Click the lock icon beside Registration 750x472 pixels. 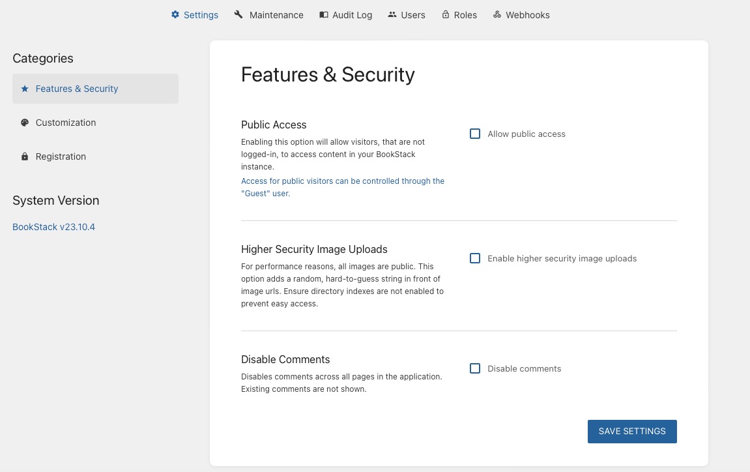coord(25,156)
